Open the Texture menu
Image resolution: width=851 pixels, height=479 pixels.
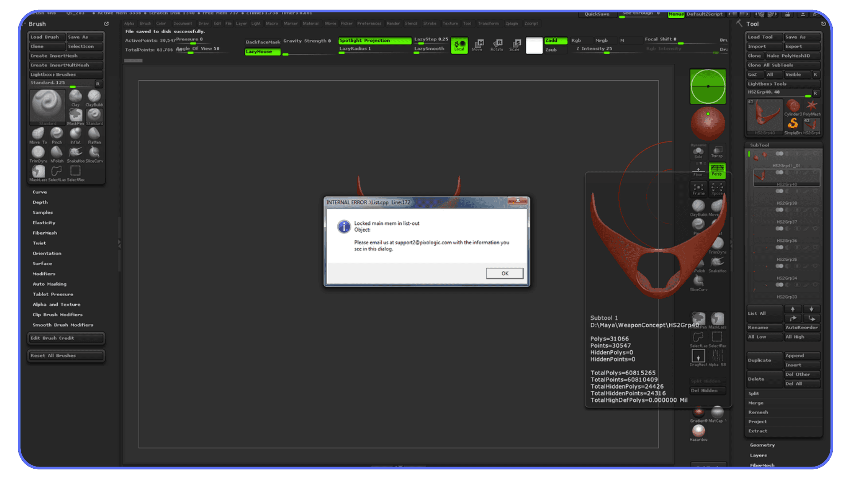[x=450, y=24]
